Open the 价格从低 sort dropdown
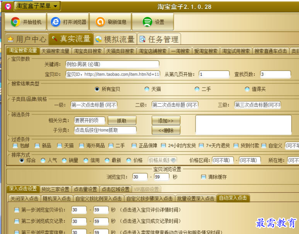Screen dimensions: 299x234 (162, 160)
